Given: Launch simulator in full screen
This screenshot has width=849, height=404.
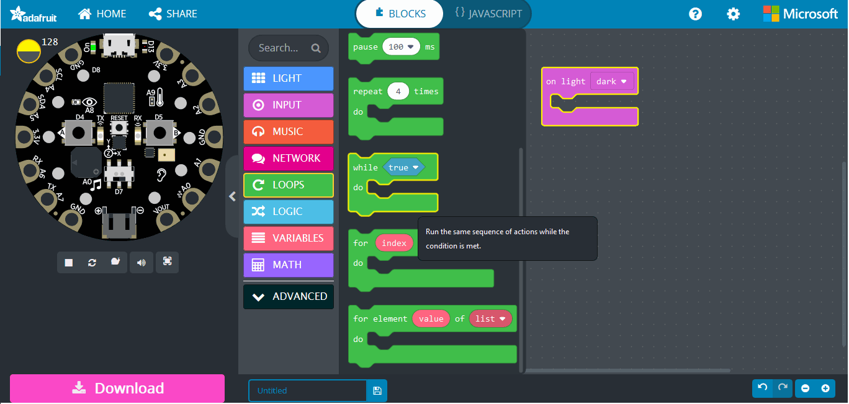Looking at the screenshot, I should tap(167, 262).
